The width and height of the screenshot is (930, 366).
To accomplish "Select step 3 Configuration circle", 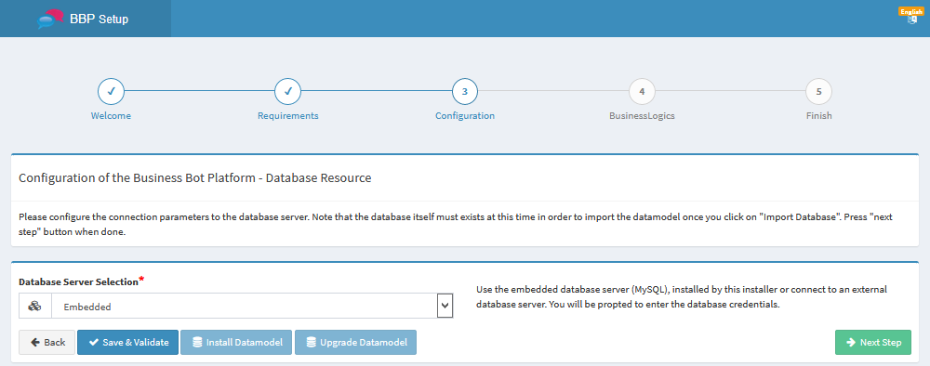I will (x=465, y=92).
